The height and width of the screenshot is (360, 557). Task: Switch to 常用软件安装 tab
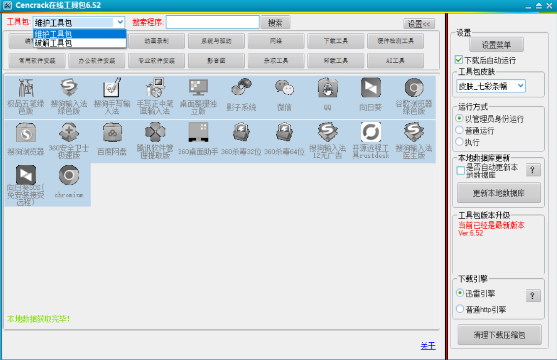pos(37,61)
